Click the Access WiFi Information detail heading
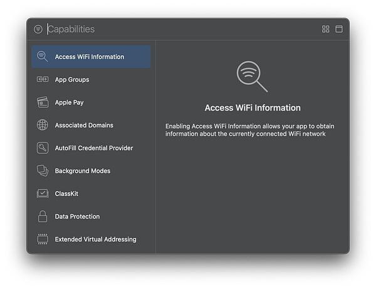This screenshot has width=376, height=289. [253, 107]
